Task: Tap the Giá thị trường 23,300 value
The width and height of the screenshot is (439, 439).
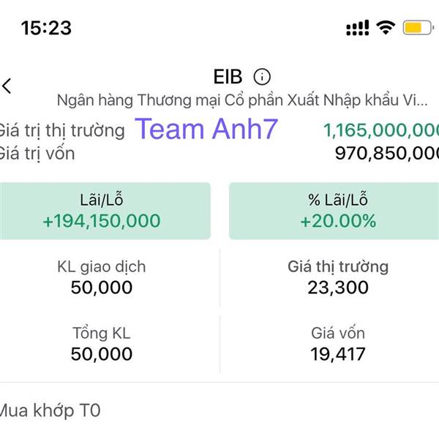Action: 338,288
